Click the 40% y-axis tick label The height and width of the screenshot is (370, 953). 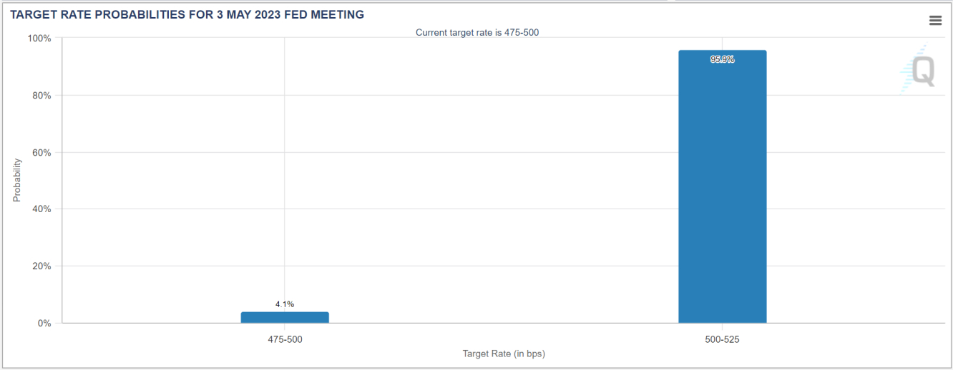click(x=41, y=209)
